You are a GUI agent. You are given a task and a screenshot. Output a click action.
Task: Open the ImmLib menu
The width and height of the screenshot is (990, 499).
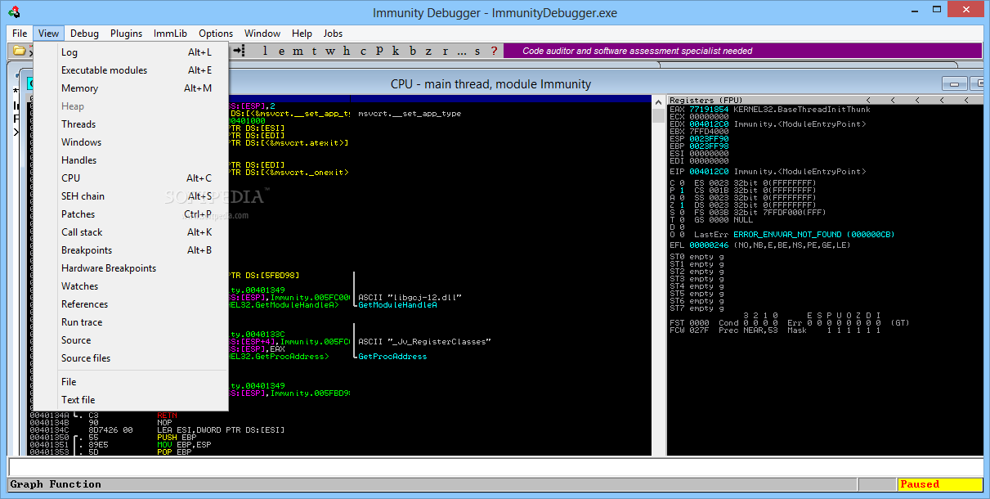point(170,34)
